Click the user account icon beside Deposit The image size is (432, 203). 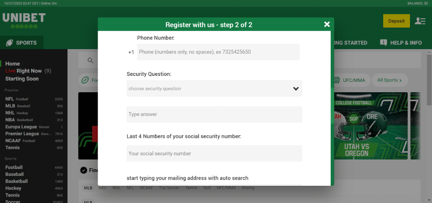pos(420,21)
